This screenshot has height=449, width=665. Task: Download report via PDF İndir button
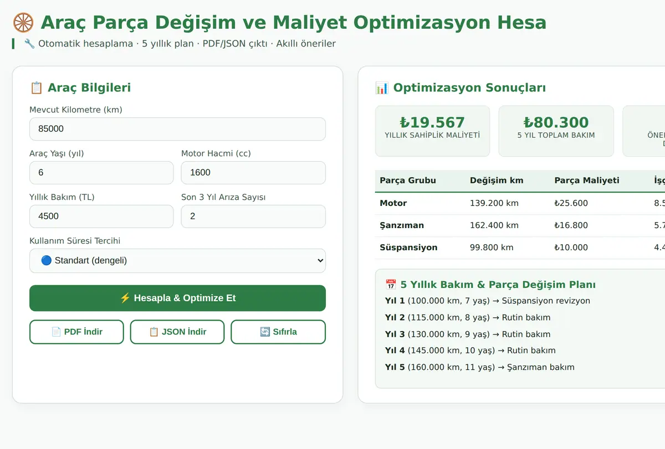(x=76, y=332)
